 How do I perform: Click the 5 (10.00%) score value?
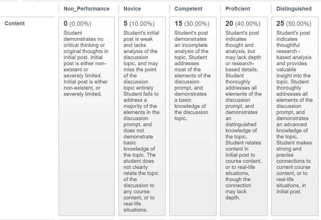139,24
